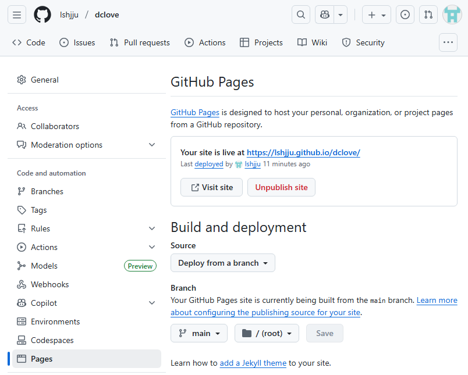Open the add a Jekyll theme link
The image size is (468, 375).
pyautogui.click(x=253, y=363)
